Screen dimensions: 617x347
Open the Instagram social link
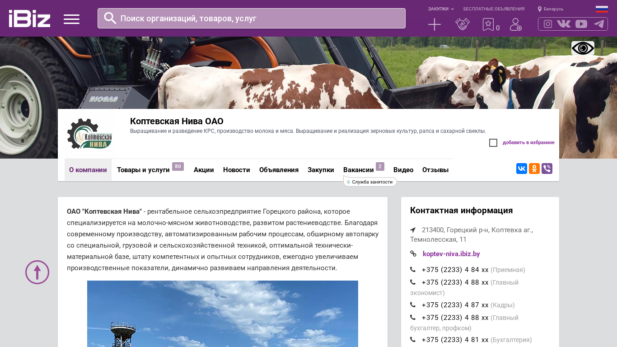tap(548, 24)
